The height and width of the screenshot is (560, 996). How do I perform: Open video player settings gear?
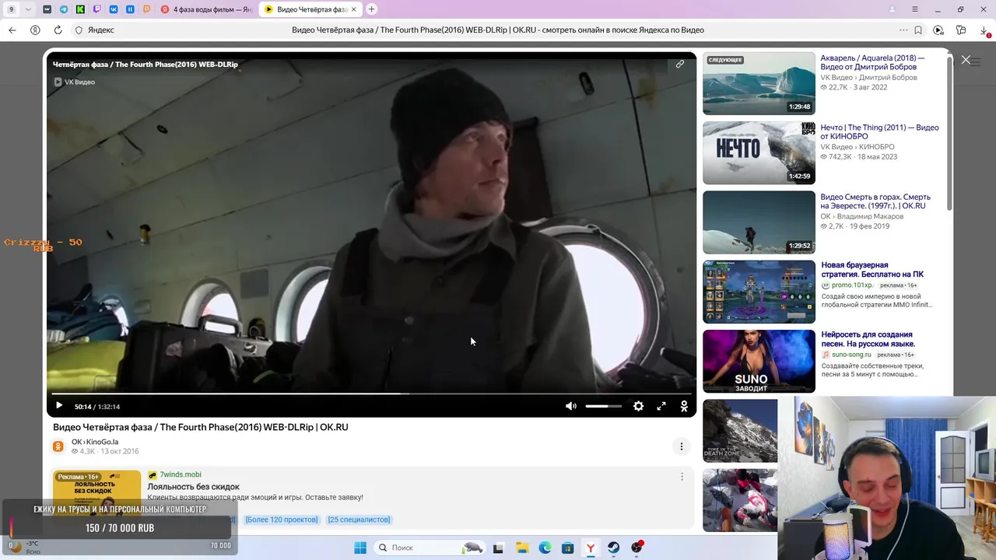(638, 406)
